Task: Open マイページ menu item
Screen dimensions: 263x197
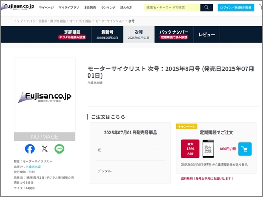Action: click(46, 8)
